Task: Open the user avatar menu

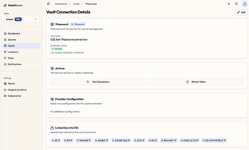Action: coord(244,4)
